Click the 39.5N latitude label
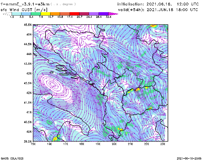207x160 pixels. point(28,142)
